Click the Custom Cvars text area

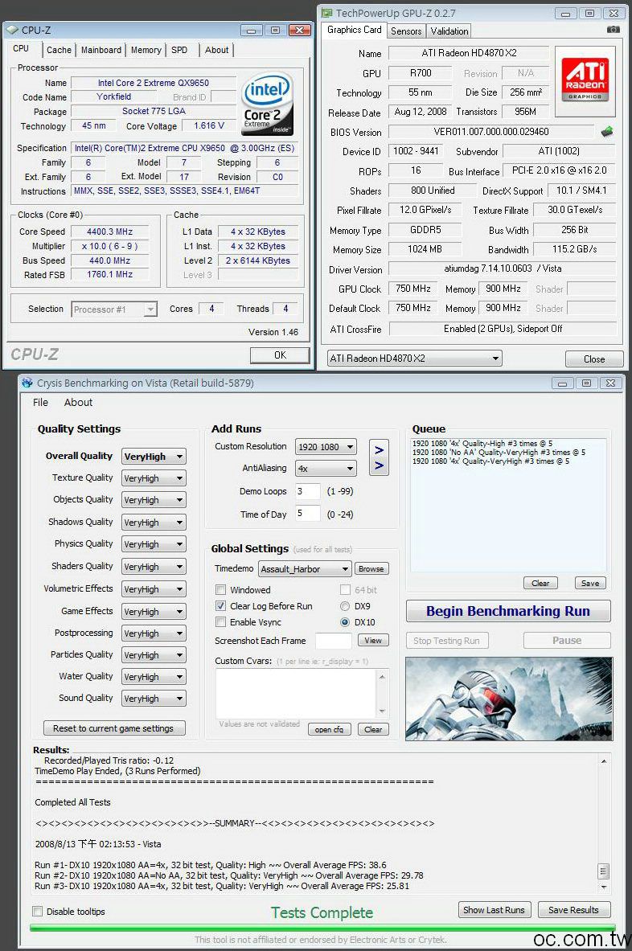[x=297, y=693]
